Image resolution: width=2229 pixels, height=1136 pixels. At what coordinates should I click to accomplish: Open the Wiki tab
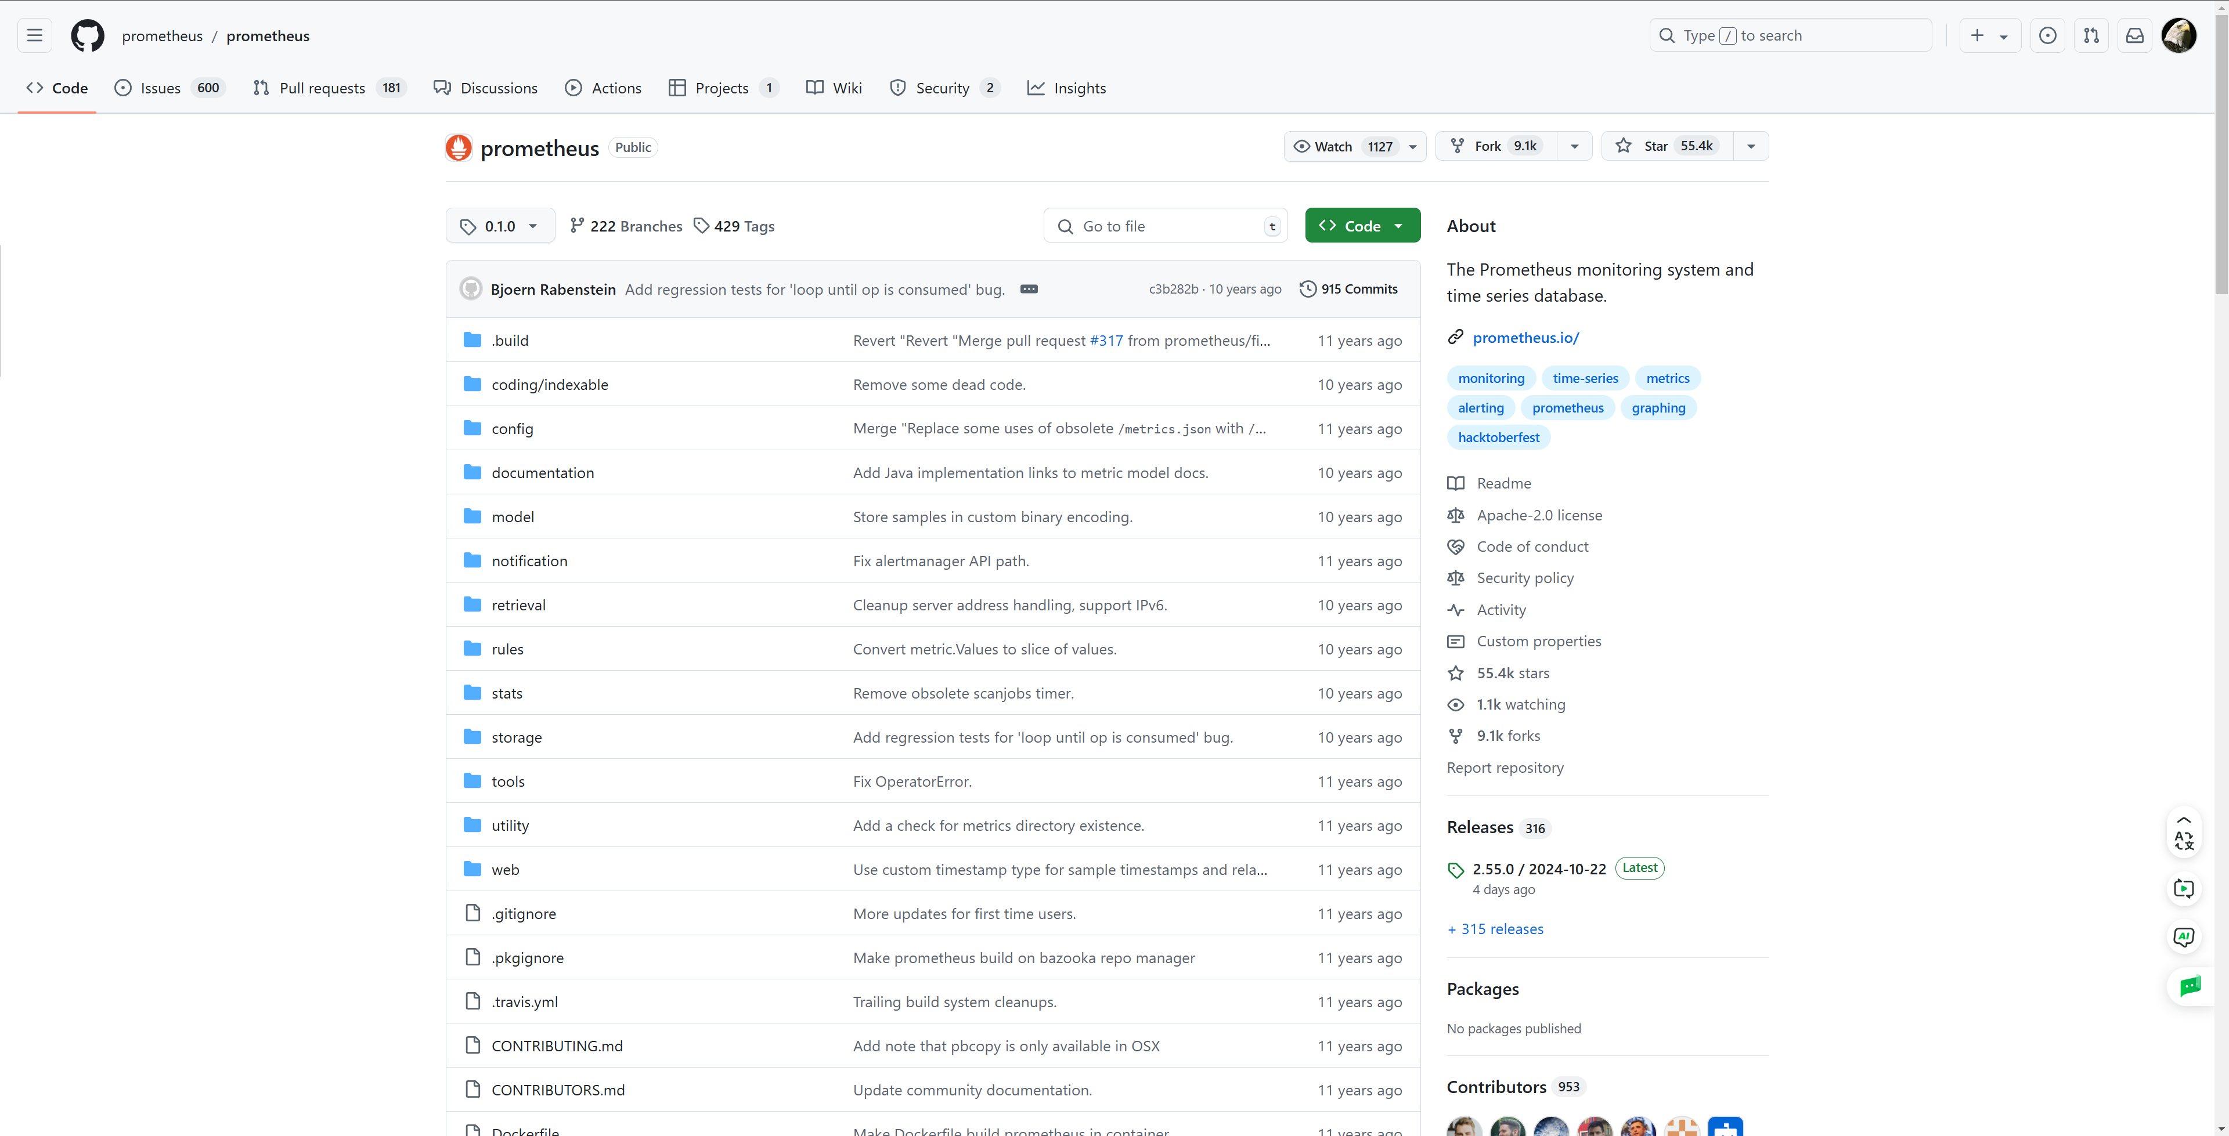834,88
